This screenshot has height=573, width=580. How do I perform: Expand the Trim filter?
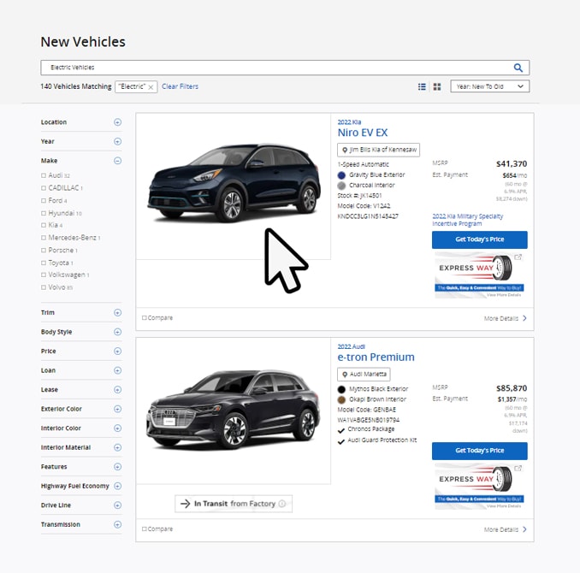pos(118,312)
